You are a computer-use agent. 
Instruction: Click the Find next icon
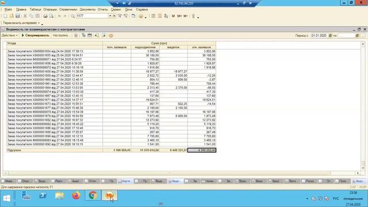pos(120,16)
